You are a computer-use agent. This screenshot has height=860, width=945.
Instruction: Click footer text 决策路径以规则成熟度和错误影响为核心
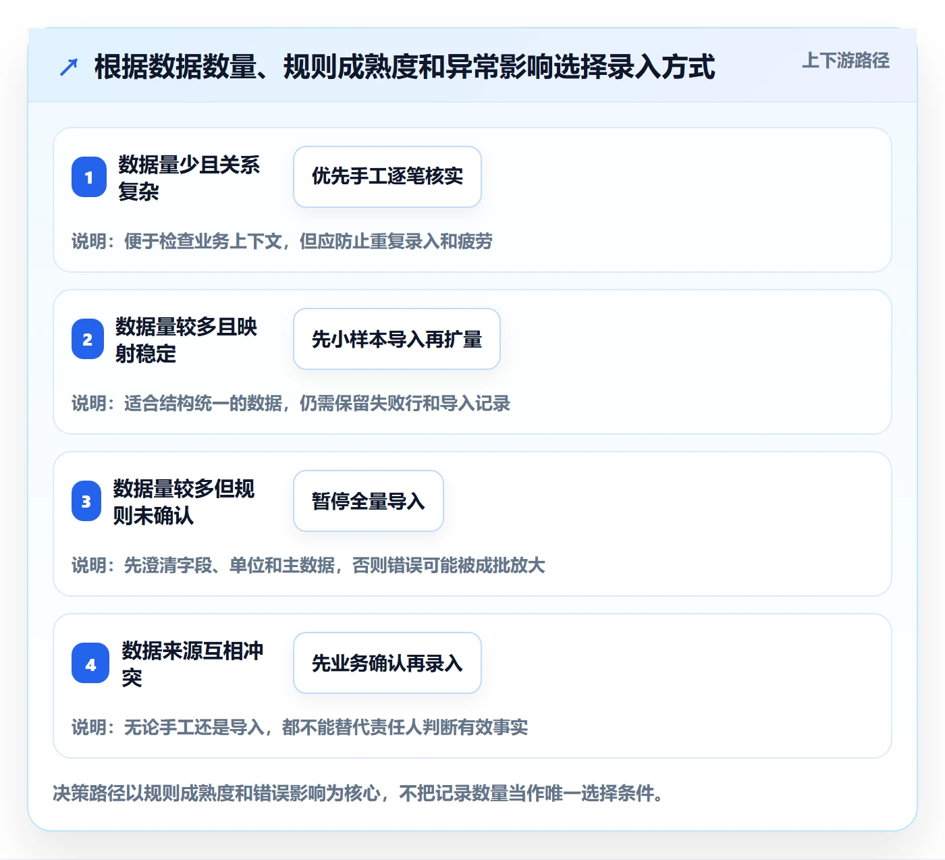pos(216,793)
